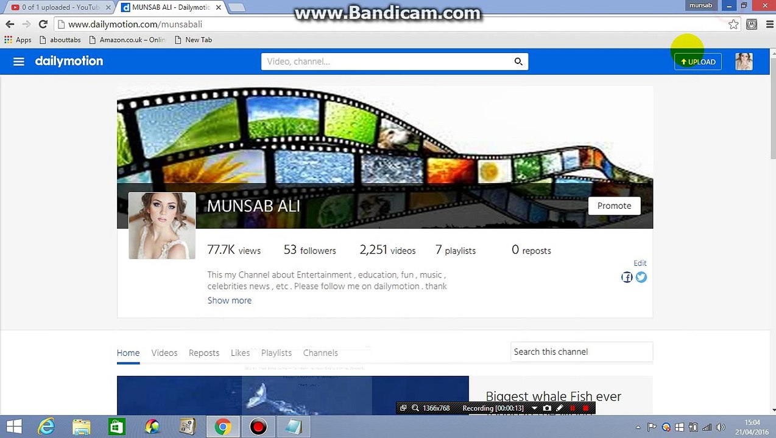Screen dimensions: 776x438
Task: Open the Apps shortcut in bookmarks bar
Action: [x=18, y=40]
